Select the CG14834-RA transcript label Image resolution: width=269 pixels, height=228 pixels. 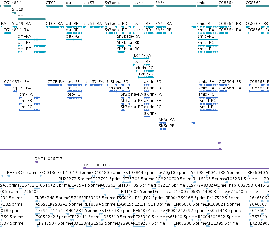click(16, 30)
